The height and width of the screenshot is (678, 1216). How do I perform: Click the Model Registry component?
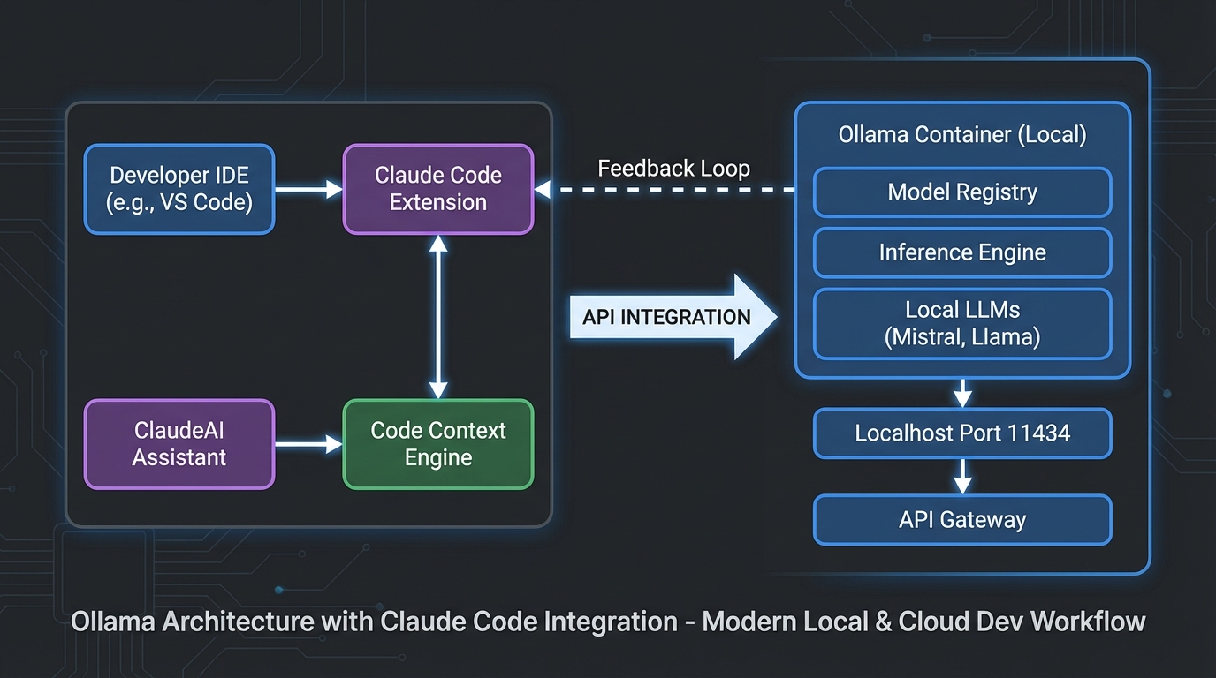pos(961,192)
